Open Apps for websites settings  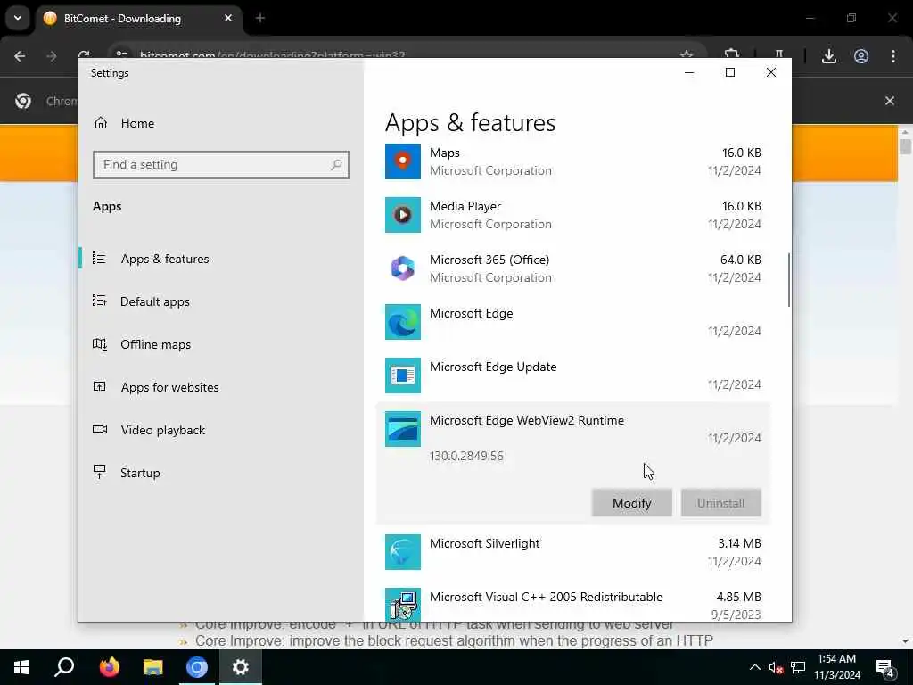coord(220,387)
